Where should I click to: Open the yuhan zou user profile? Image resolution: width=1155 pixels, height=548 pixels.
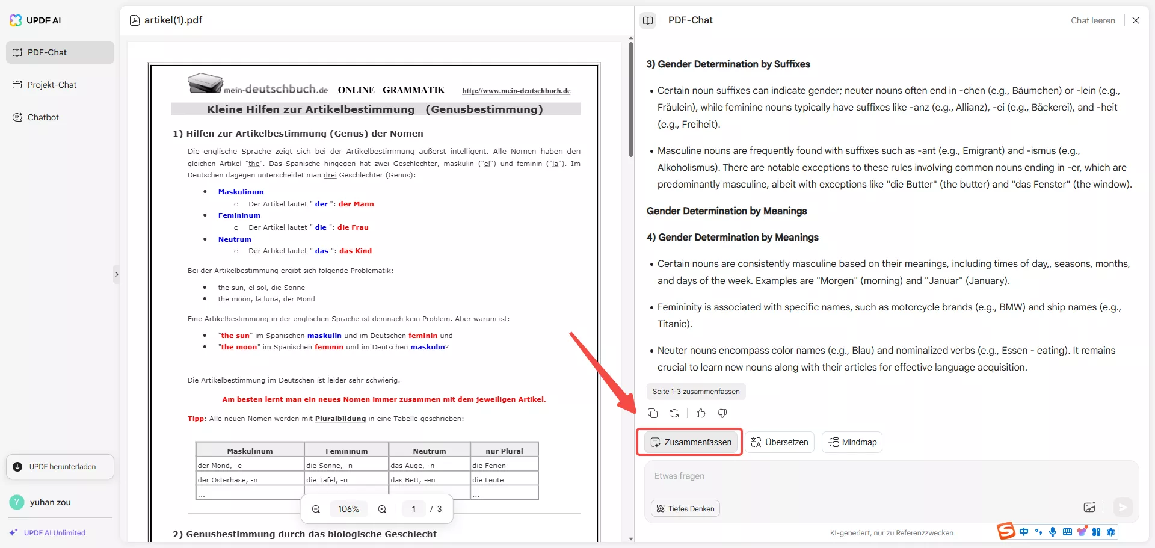click(x=41, y=502)
